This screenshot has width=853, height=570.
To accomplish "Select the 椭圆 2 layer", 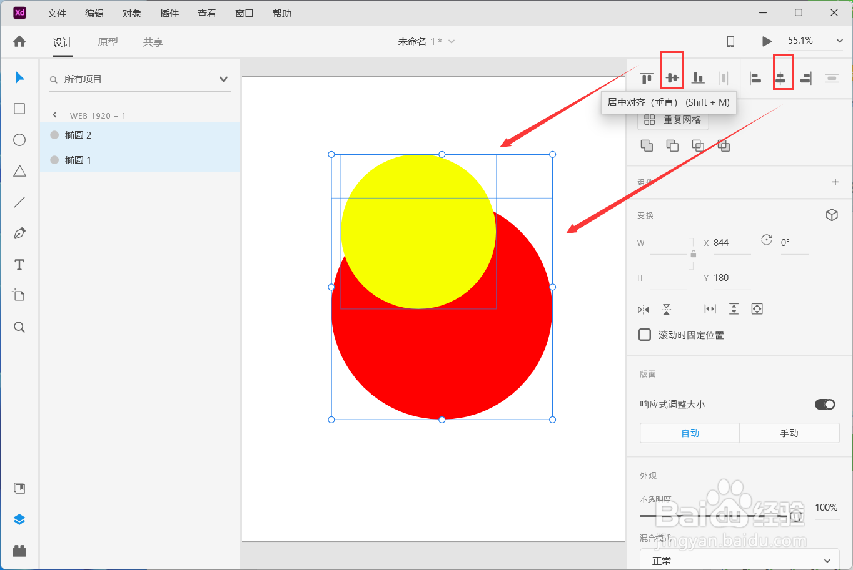I will click(x=140, y=135).
